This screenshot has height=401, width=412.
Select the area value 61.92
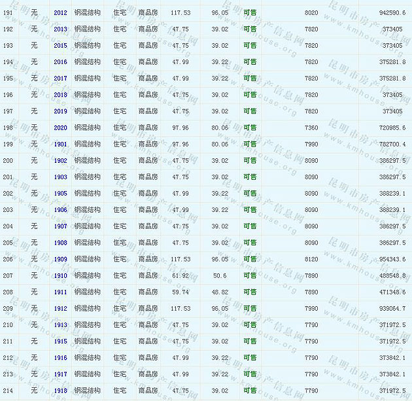(180, 275)
